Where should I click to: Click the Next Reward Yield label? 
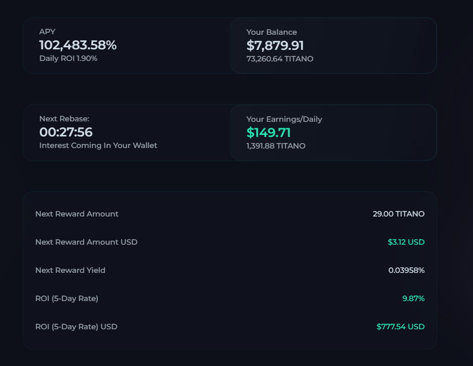tap(70, 270)
